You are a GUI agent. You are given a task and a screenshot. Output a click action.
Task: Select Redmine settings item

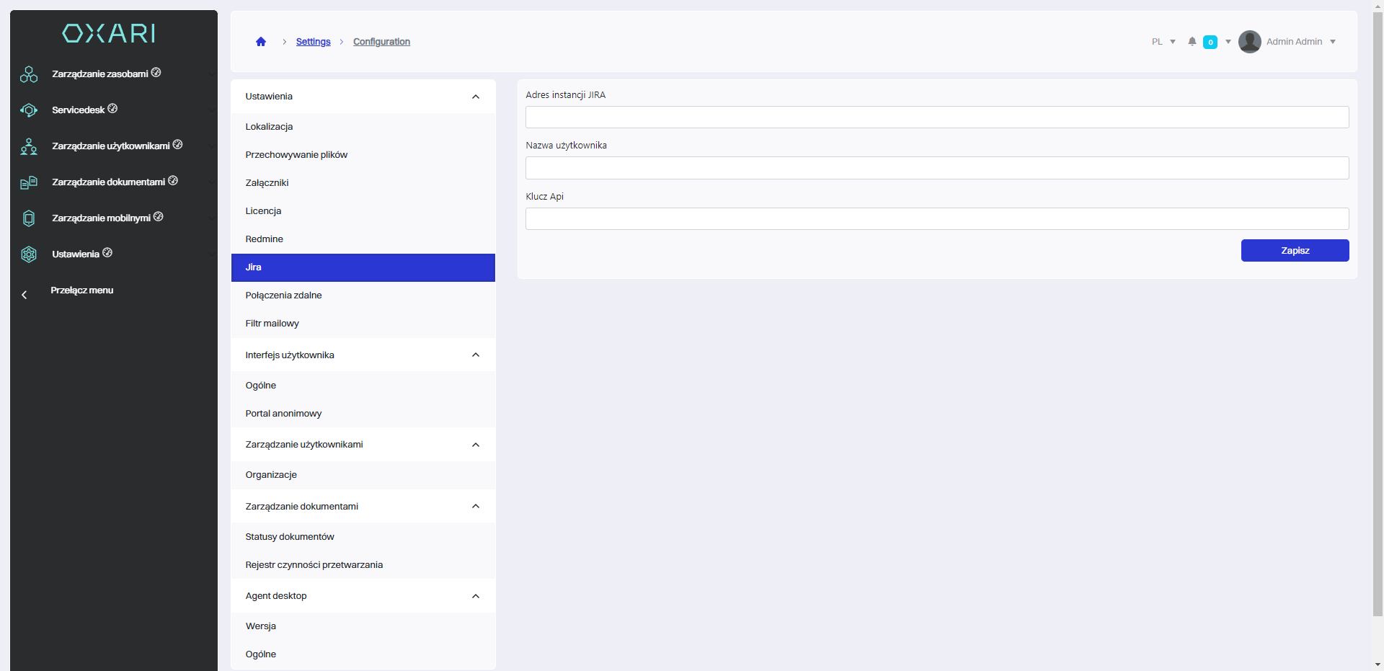pos(363,239)
